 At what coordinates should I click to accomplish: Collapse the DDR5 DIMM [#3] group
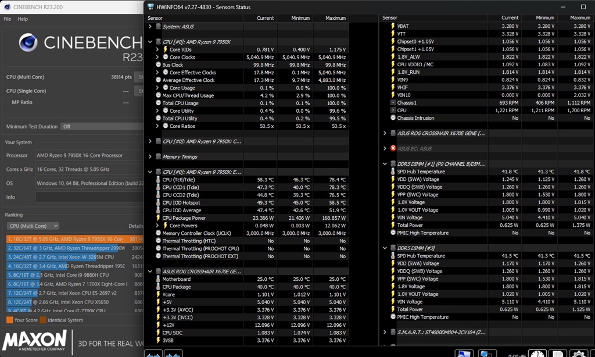coord(385,248)
